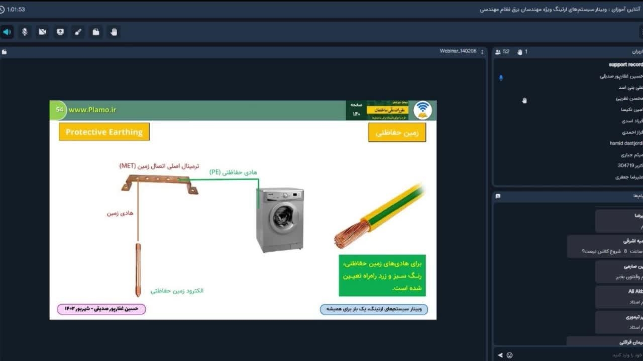Image resolution: width=643 pixels, height=361 pixels.
Task: Click the Protective Earthing slide title
Action: tap(104, 132)
